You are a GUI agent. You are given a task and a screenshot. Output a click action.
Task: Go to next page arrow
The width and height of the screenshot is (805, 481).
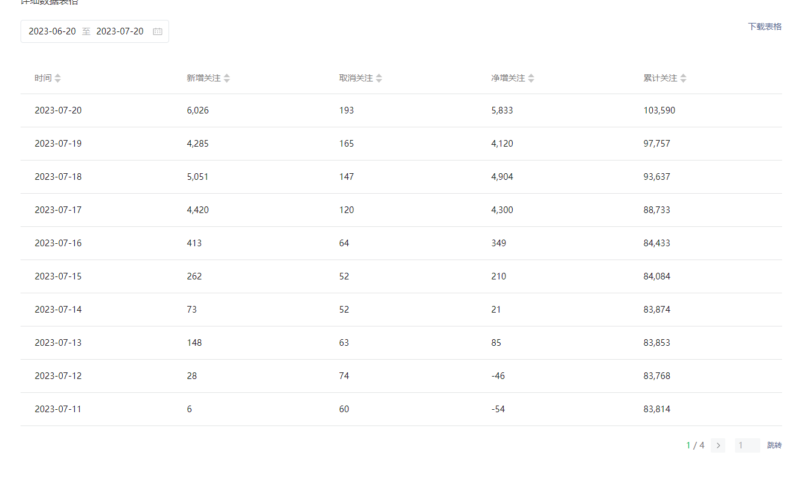(718, 445)
